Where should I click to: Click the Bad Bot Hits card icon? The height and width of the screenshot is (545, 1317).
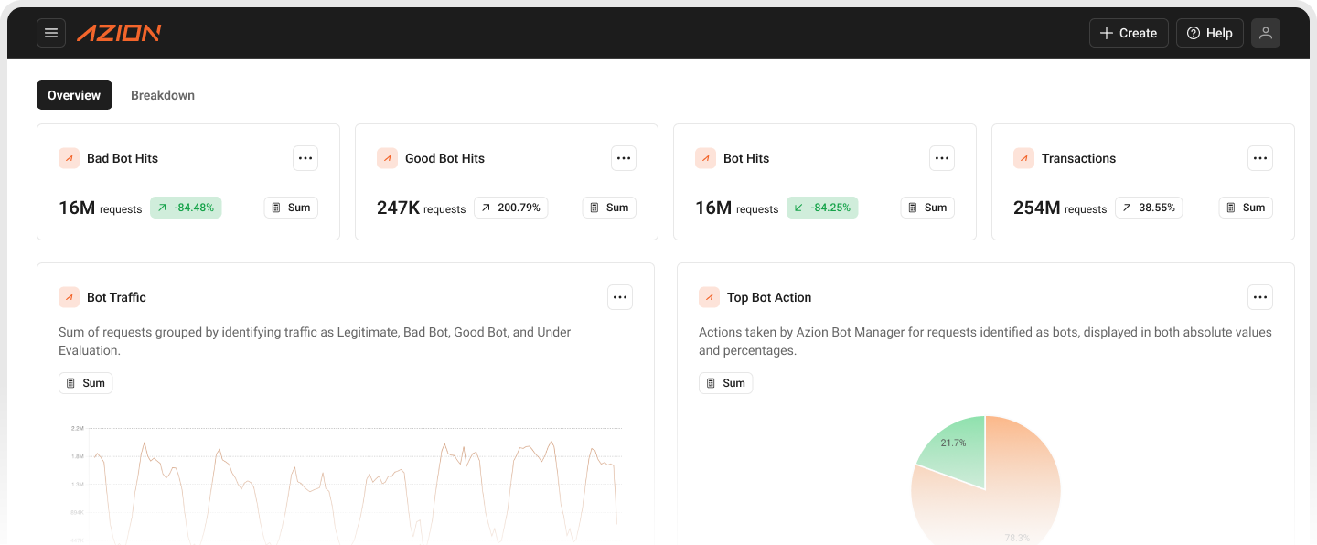[70, 158]
